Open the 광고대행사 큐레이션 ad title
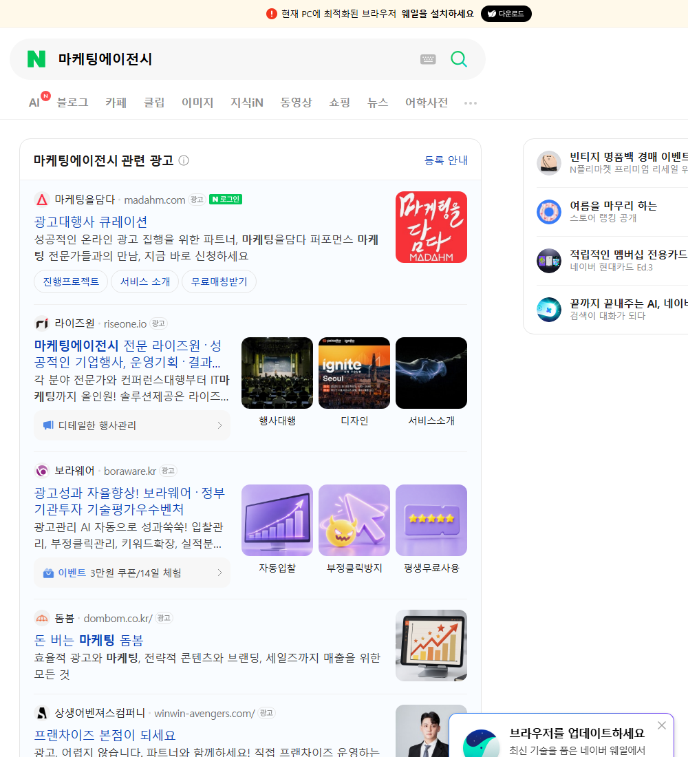Image resolution: width=688 pixels, height=757 pixels. [x=91, y=222]
